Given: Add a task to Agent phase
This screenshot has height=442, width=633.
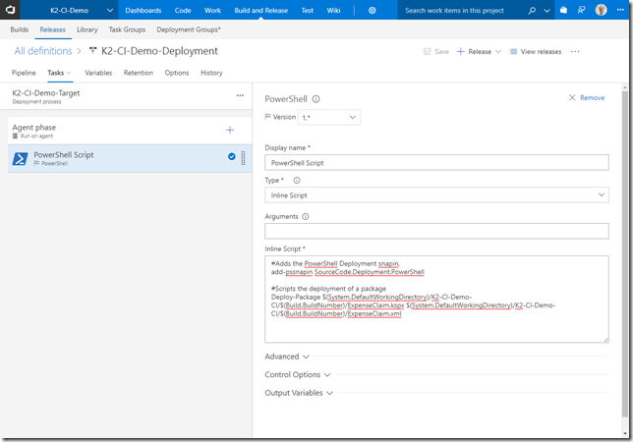Looking at the screenshot, I should click(x=230, y=130).
